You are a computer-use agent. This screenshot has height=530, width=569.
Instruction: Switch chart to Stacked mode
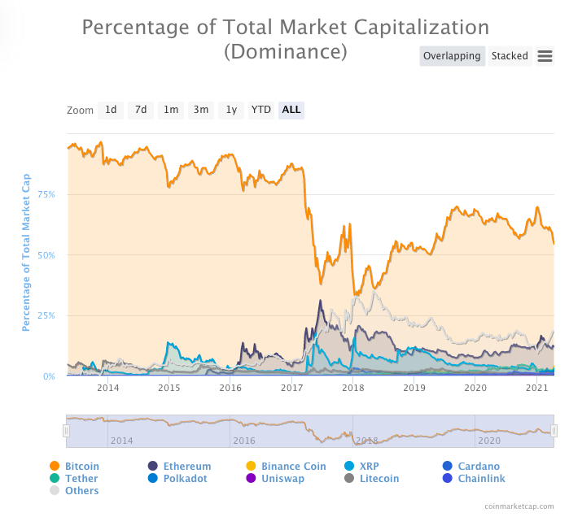click(x=510, y=56)
